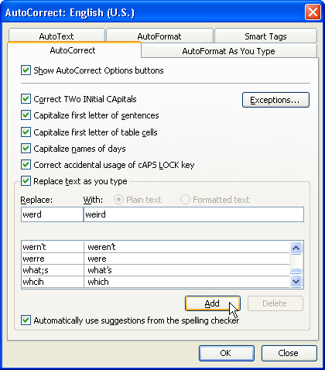
Task: Click into the With field containing weird
Action: [x=193, y=214]
